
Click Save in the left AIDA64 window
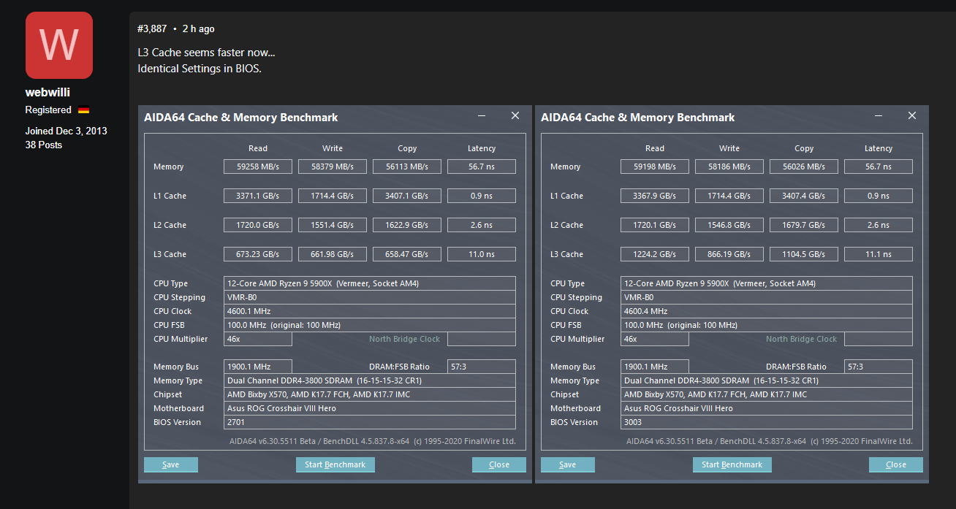point(171,464)
